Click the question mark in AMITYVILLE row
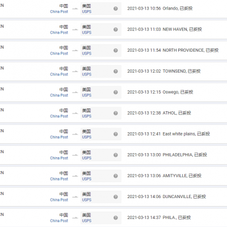Viewport: 227px width, 227px height. (x=116, y=176)
